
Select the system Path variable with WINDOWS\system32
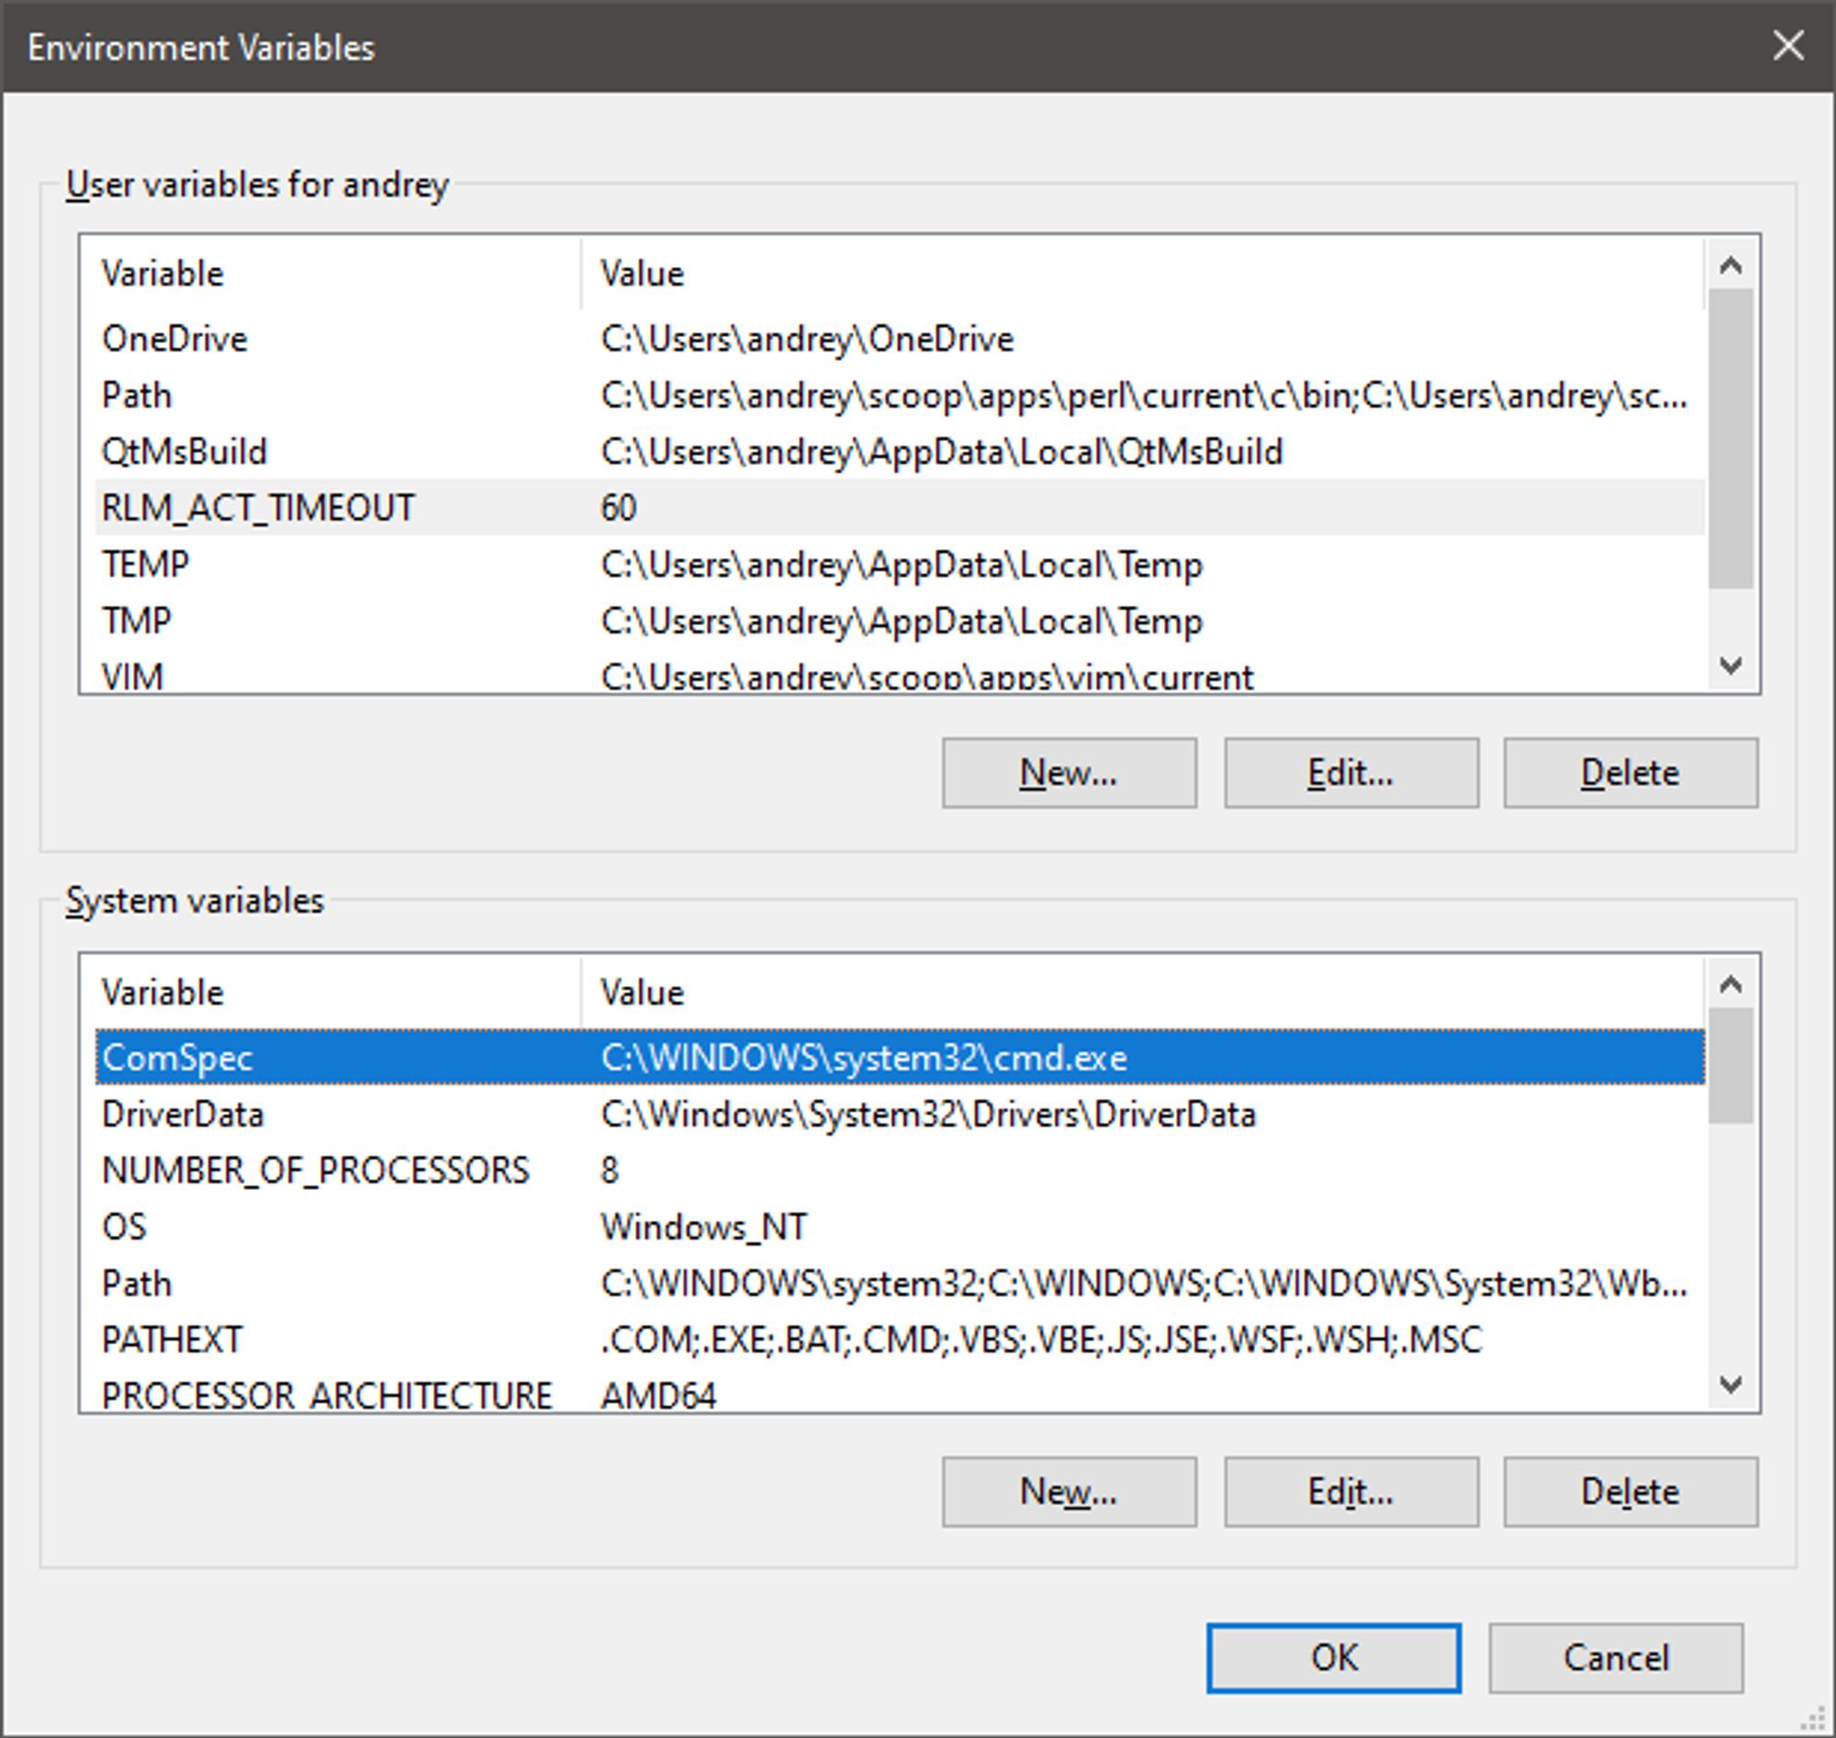900,1284
